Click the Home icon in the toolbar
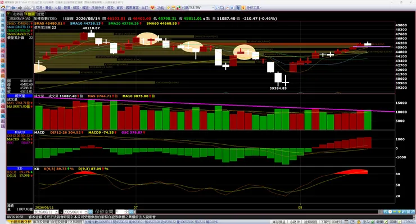Viewport: 416px width, 224px height. (x=3, y=8)
